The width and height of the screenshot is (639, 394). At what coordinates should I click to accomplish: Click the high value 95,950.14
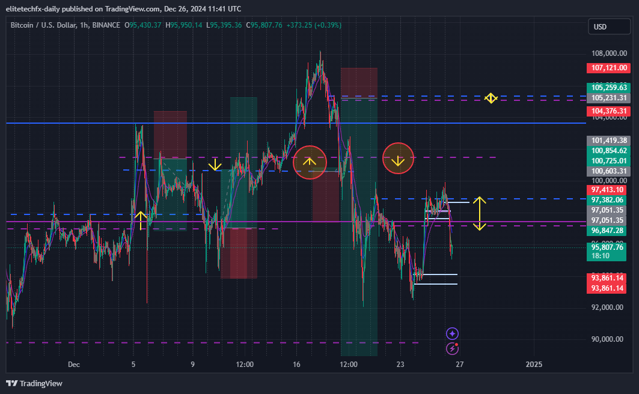[x=186, y=25]
